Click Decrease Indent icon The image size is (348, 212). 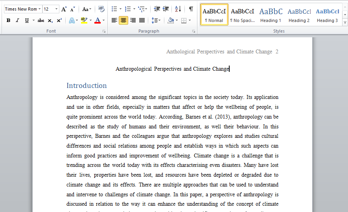(157, 9)
